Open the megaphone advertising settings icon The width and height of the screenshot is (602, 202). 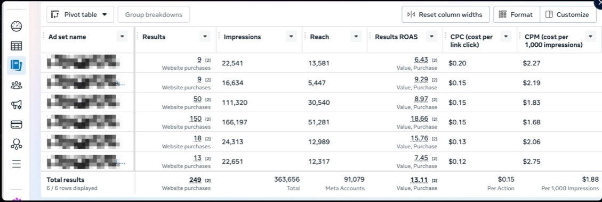[x=16, y=105]
